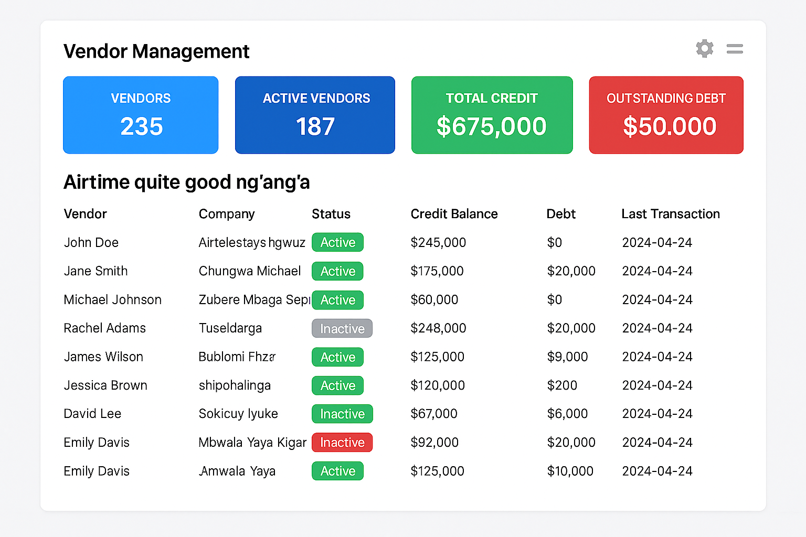
Task: Toggle Emily Davis's red Inactive status
Action: tap(342, 443)
